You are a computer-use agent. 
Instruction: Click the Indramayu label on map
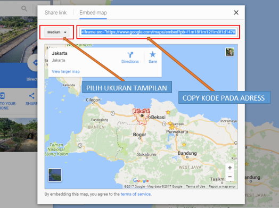coord(229,121)
